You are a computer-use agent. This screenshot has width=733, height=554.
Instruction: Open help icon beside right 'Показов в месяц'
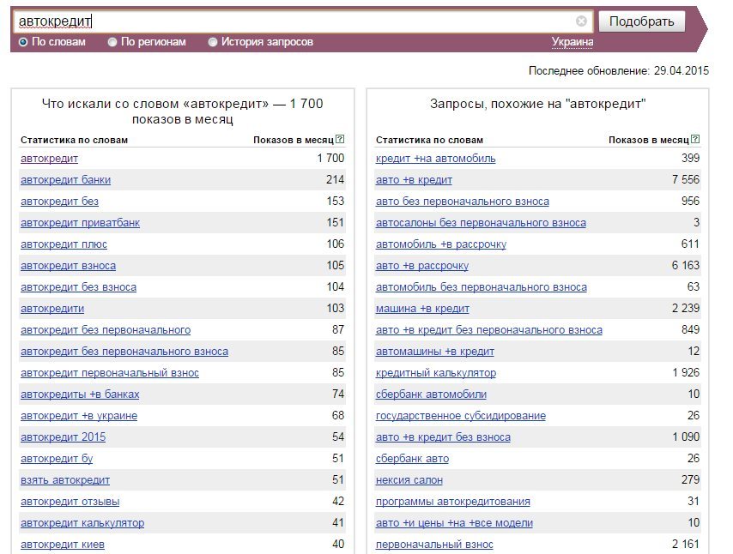695,139
